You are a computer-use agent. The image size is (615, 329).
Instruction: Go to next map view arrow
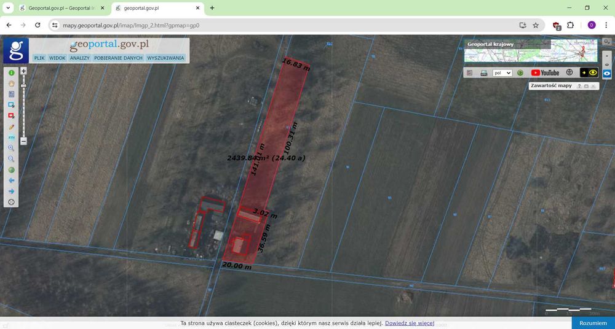click(11, 191)
